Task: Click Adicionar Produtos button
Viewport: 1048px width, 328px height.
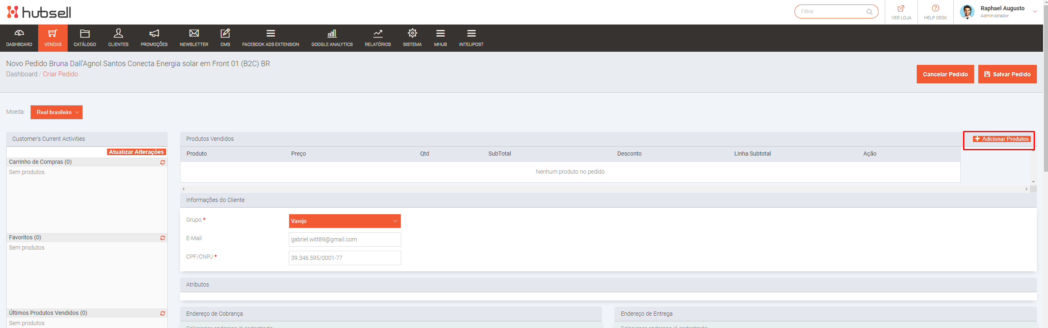Action: coord(1001,139)
